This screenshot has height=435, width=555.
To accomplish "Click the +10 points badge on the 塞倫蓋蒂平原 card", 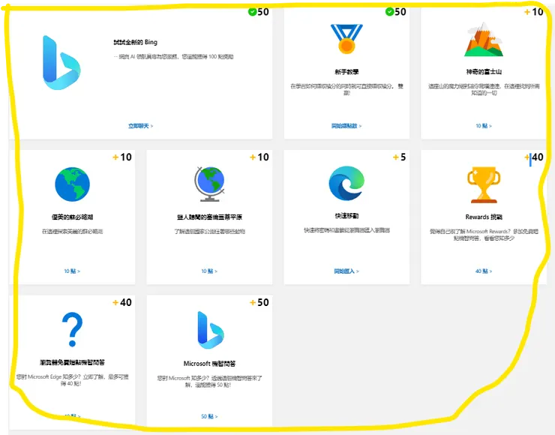I will pyautogui.click(x=259, y=157).
